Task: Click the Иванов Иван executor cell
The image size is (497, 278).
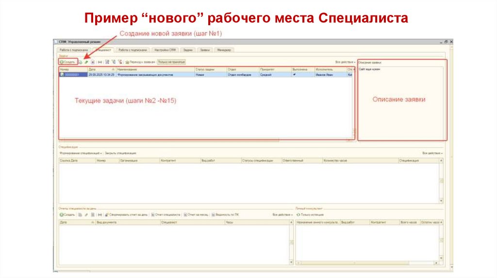Action: [331, 75]
